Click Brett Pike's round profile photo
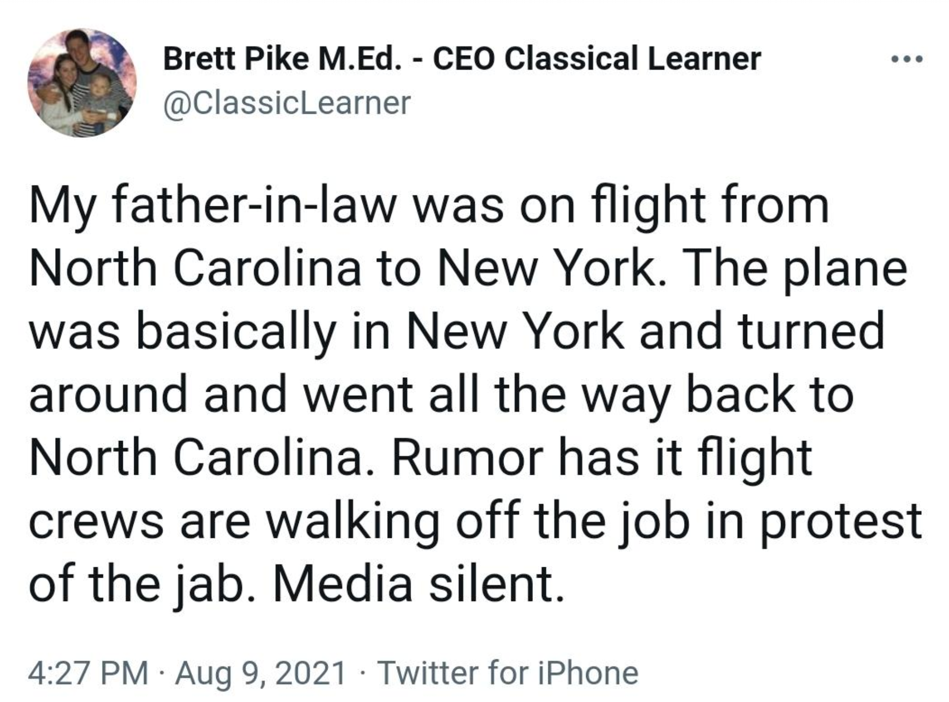Viewport: 949px width, 702px height. [82, 83]
